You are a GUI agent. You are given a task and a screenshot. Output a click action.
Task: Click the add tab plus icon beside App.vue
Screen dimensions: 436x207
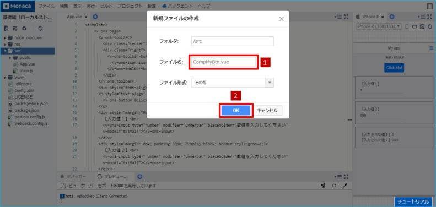point(95,17)
